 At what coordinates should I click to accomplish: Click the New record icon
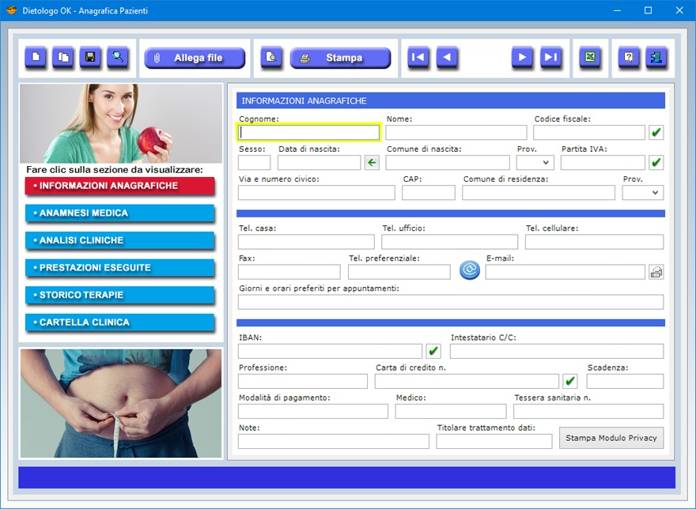click(x=36, y=57)
